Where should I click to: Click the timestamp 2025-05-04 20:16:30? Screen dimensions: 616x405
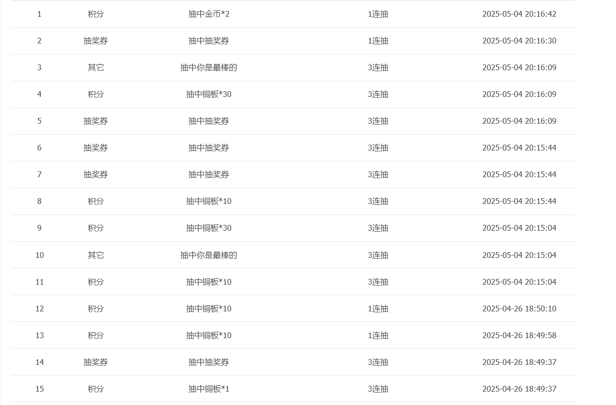click(x=519, y=41)
